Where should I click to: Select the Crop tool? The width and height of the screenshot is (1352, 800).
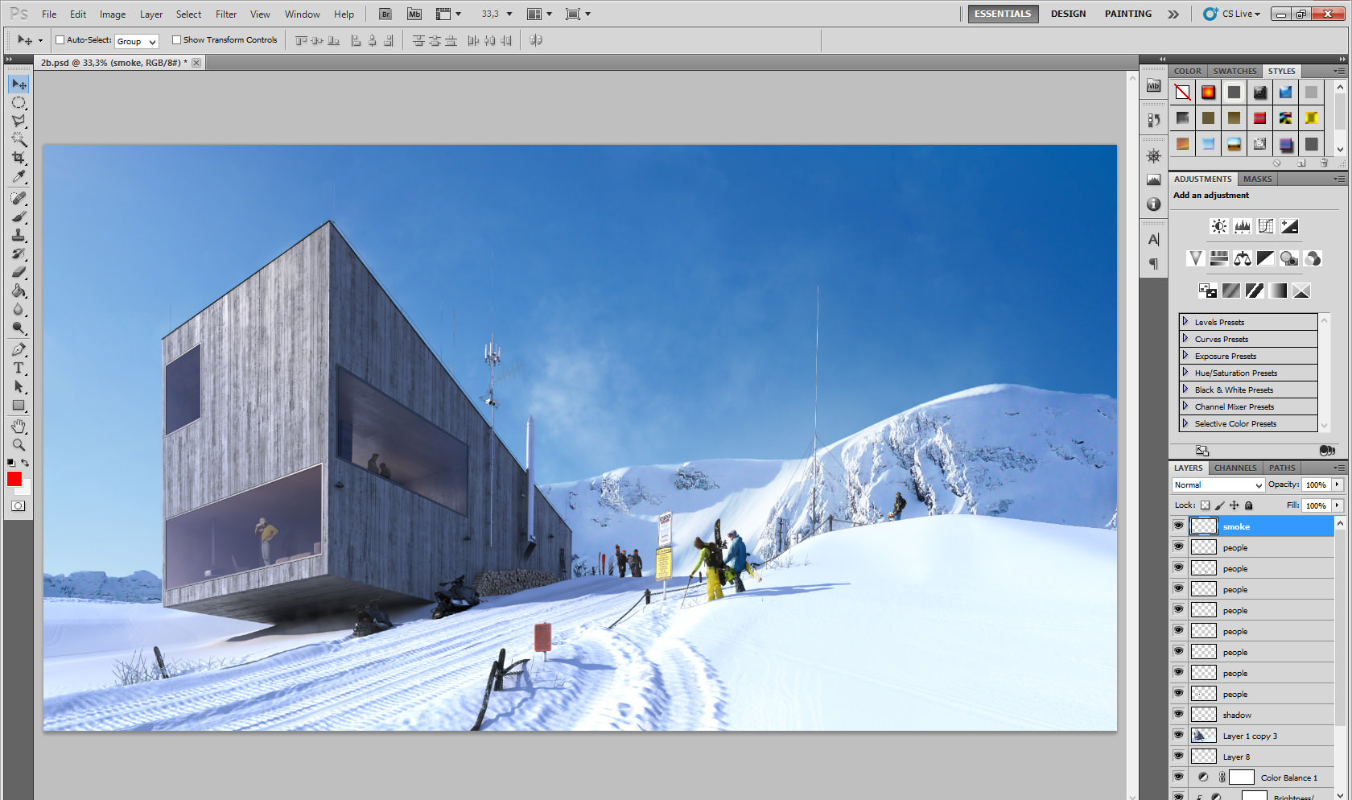pyautogui.click(x=19, y=158)
